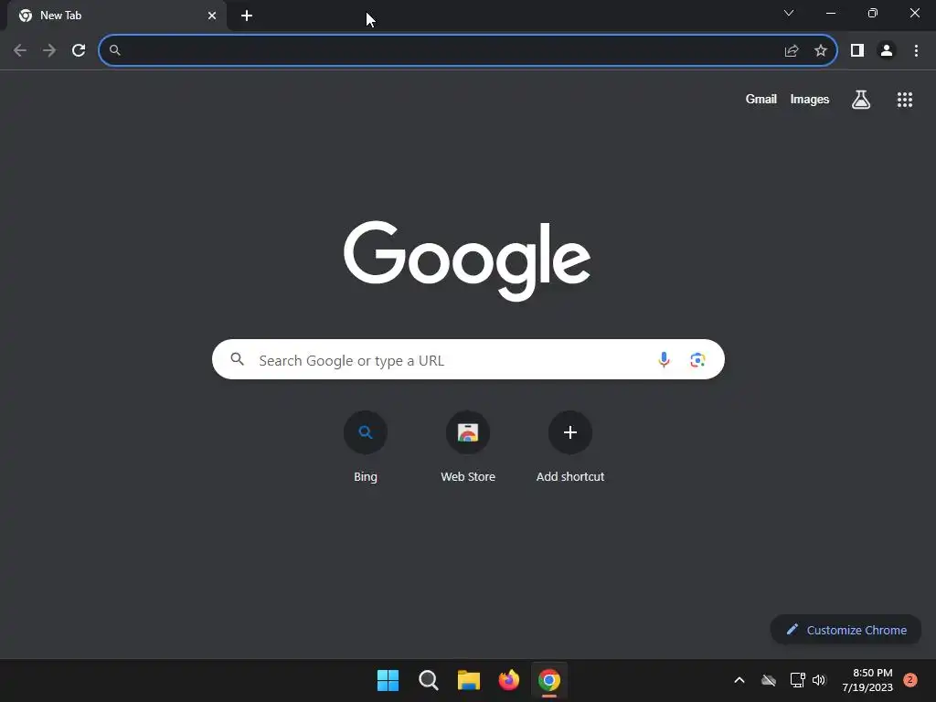Open the Chrome three-dot menu
This screenshot has width=936, height=702.
pos(916,51)
